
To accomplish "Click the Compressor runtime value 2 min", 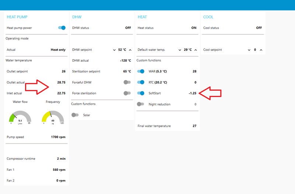I will (x=61, y=159).
